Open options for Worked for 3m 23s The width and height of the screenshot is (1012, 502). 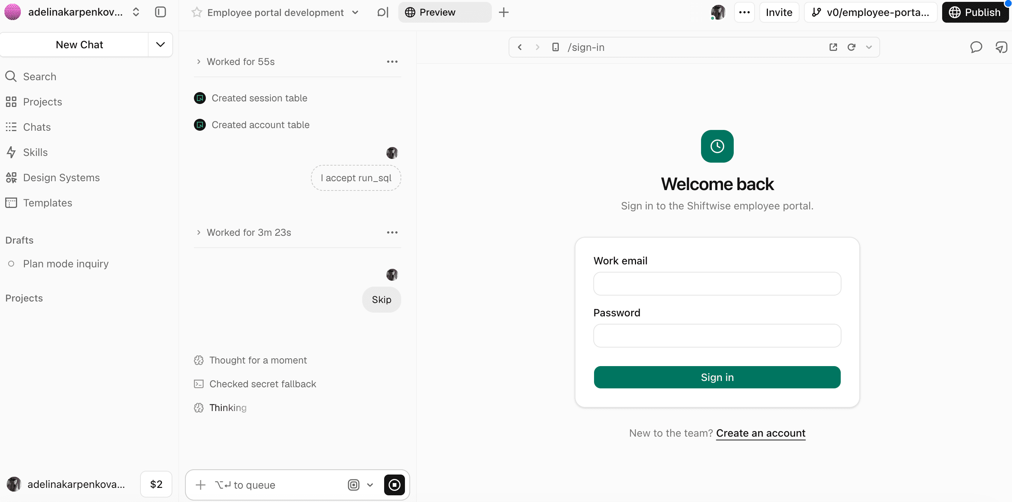coord(392,232)
